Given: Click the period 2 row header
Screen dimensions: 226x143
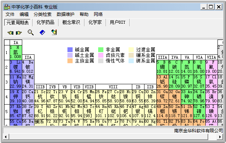Looking at the screenshot, I should pyautogui.click(x=7, y=67).
